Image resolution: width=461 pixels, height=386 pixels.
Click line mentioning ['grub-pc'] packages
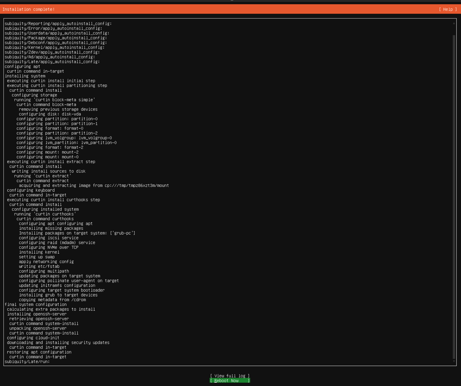(x=77, y=233)
